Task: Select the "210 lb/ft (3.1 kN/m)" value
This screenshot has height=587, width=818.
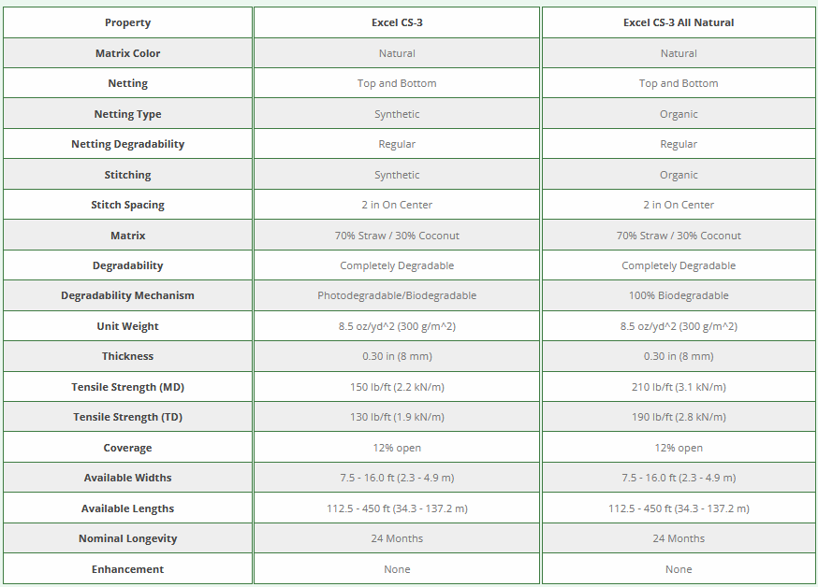Action: tap(679, 387)
